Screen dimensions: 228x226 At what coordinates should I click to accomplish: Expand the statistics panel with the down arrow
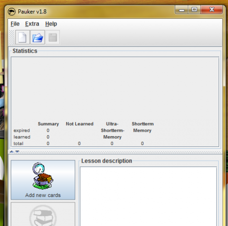click(x=17, y=152)
